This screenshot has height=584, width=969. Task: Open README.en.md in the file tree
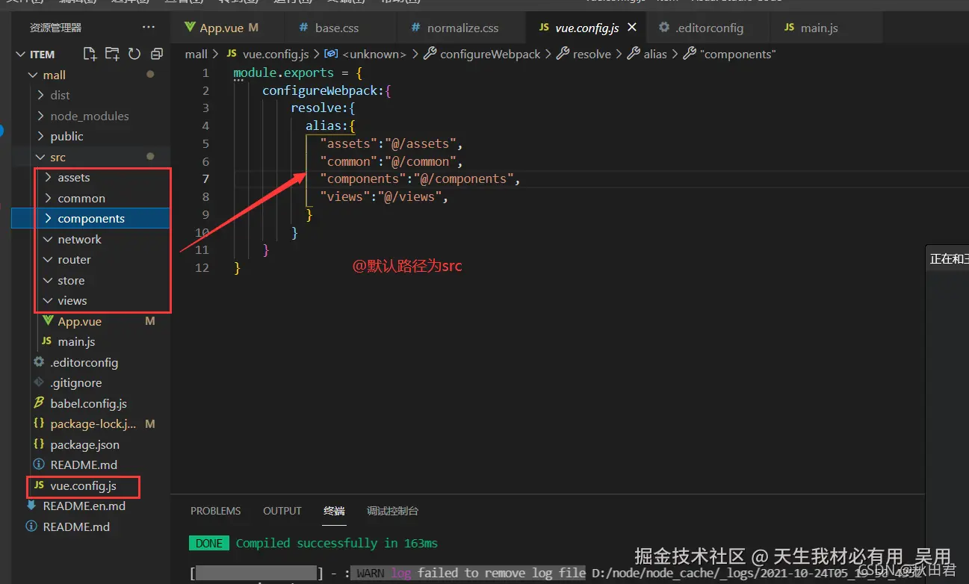(x=84, y=506)
